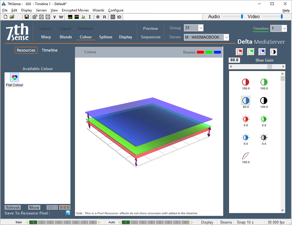Screen dimensions: 292x225
Task: Click the Preview tab
Action: tap(151, 29)
